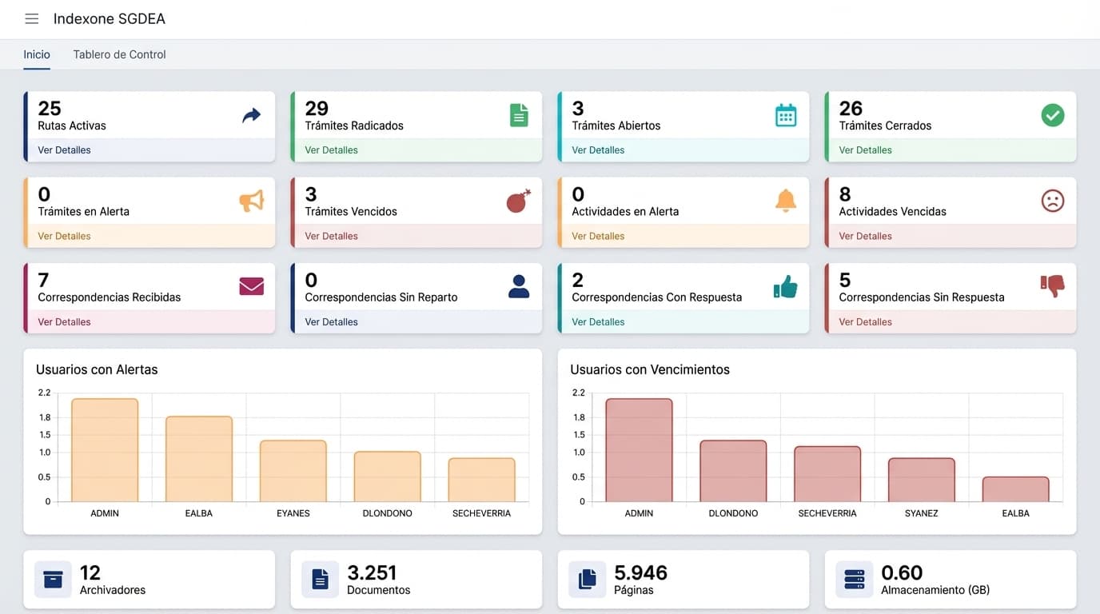Viewport: 1100px width, 614px height.
Task: Switch to the Tablero de Control tab
Action: pyautogui.click(x=119, y=54)
